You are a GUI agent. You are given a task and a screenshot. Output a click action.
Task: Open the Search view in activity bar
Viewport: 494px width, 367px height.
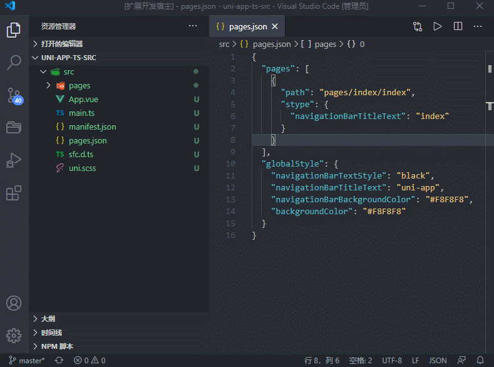pos(14,63)
